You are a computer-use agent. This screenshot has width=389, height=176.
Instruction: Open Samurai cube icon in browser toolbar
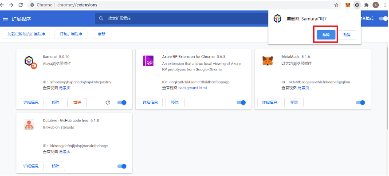[357, 5]
